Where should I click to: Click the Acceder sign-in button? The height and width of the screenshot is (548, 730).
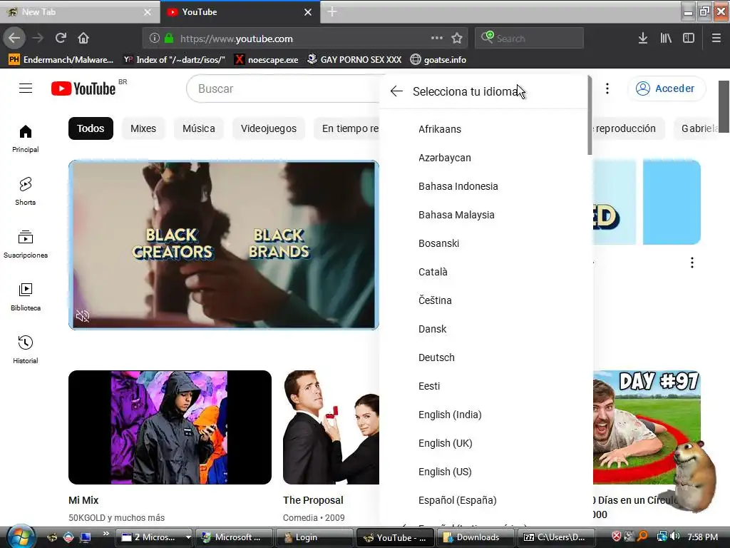coord(667,88)
